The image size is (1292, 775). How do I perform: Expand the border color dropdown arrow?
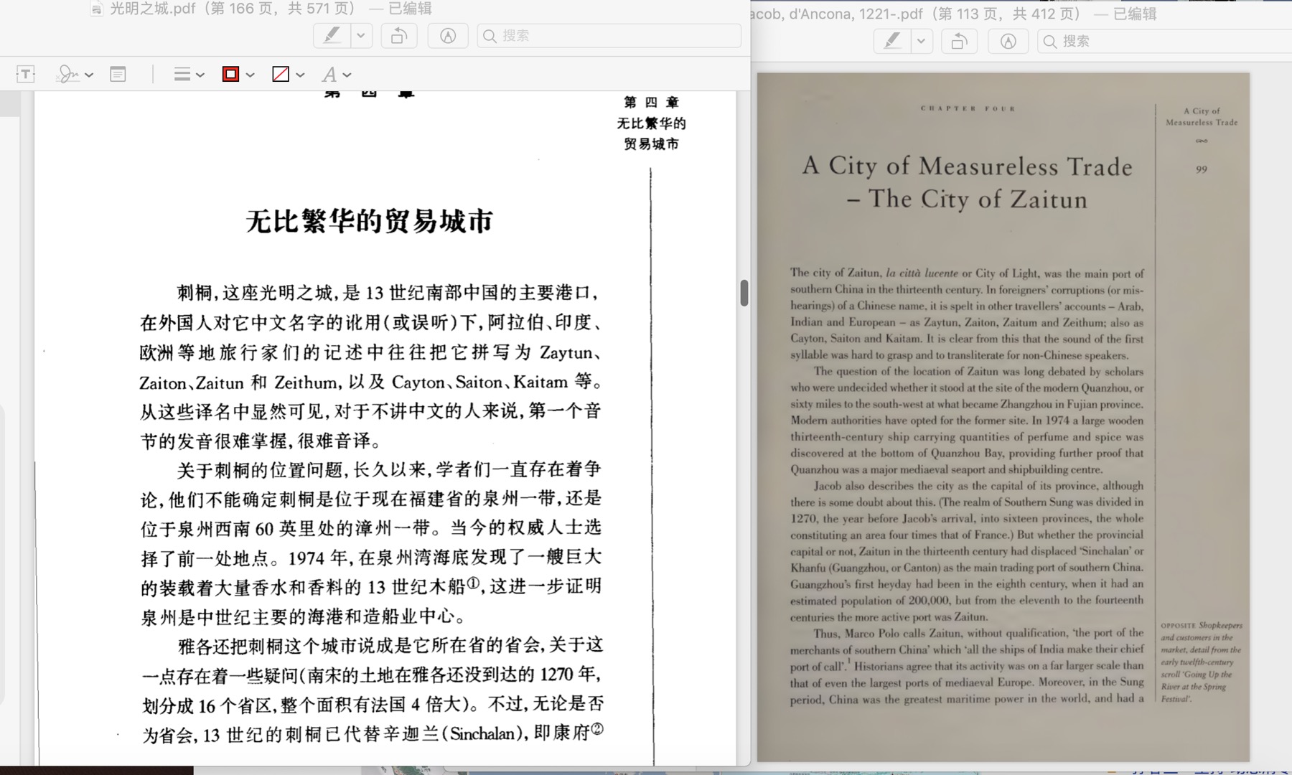coord(250,75)
